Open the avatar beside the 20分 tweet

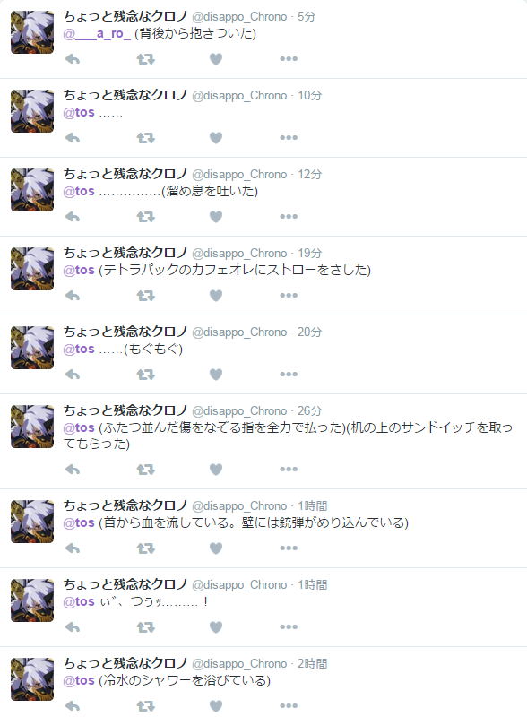[x=32, y=348]
